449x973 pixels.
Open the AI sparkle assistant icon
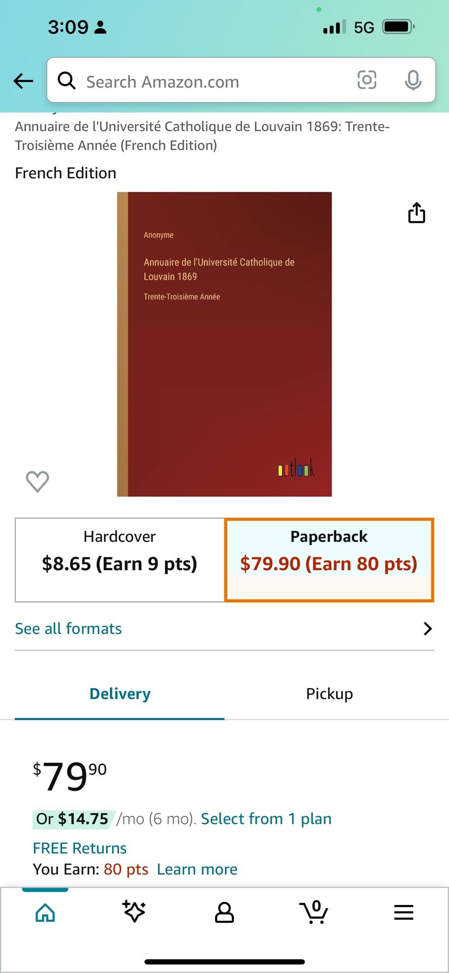click(x=134, y=912)
